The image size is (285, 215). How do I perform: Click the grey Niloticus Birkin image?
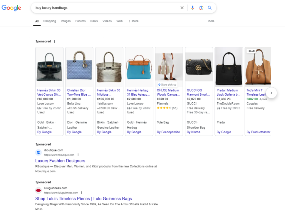click(x=109, y=67)
